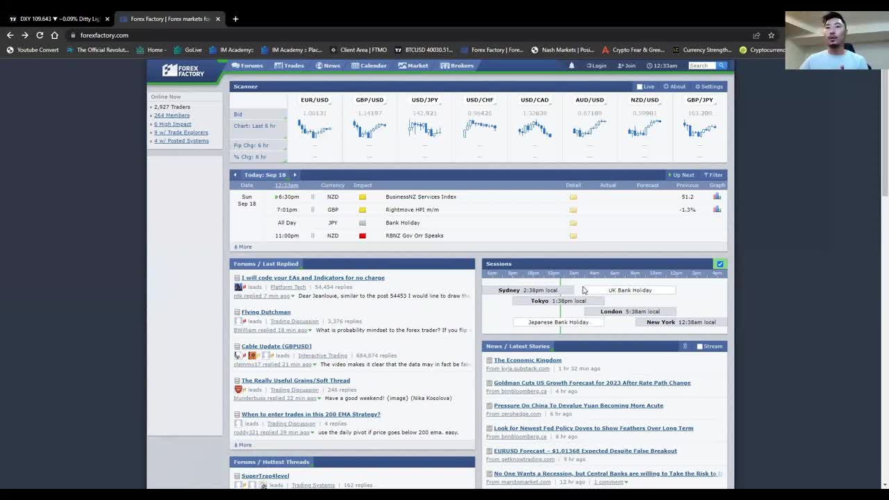This screenshot has height=500, width=889.
Task: Open graph for Rightmove HPI m/m
Action: [717, 210]
